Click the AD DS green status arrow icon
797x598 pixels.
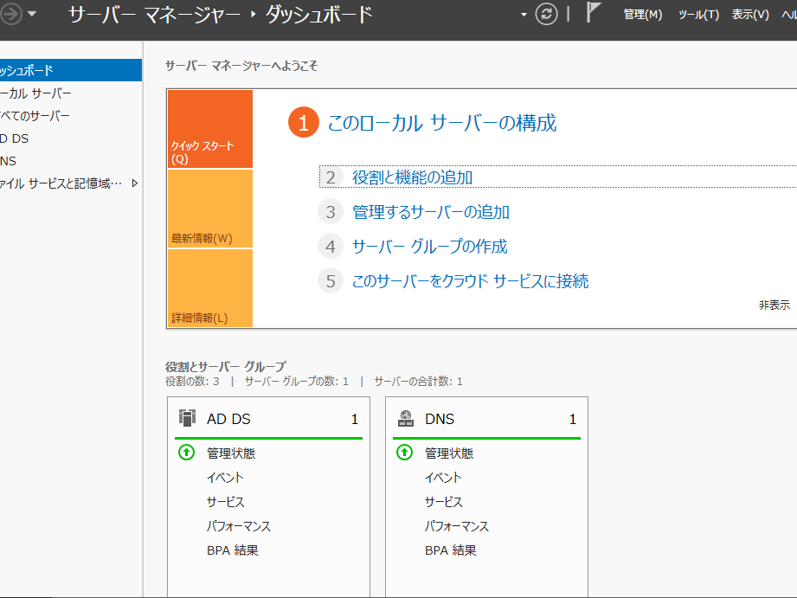(187, 452)
